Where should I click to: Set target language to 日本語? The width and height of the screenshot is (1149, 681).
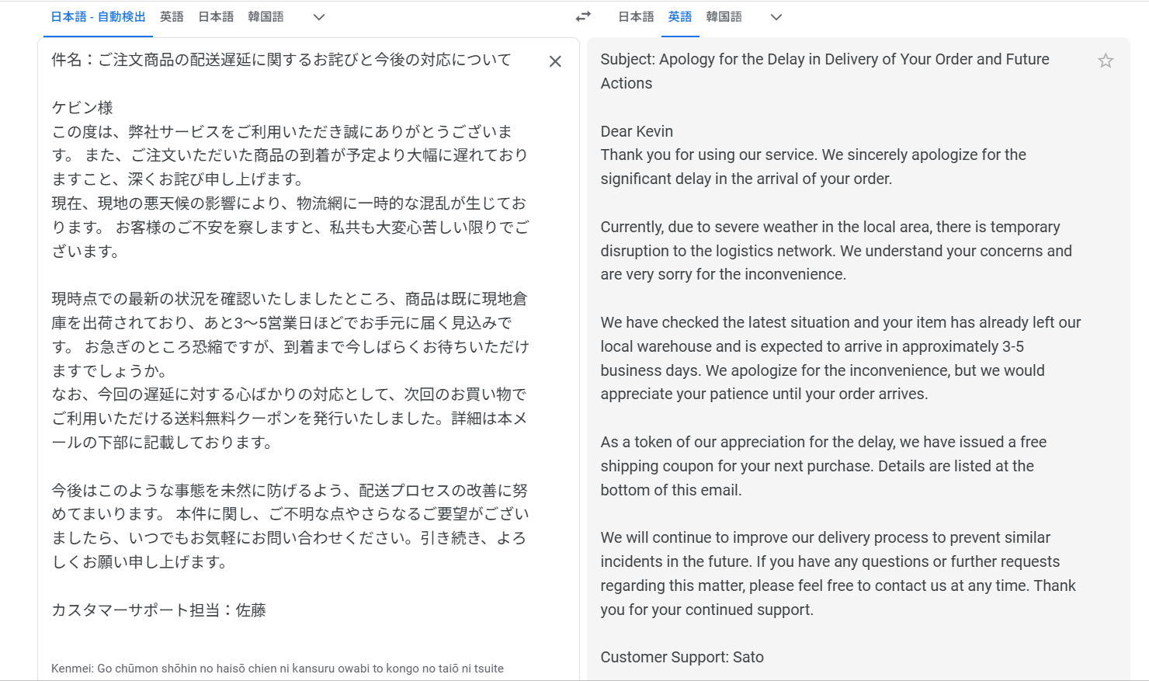(x=636, y=16)
